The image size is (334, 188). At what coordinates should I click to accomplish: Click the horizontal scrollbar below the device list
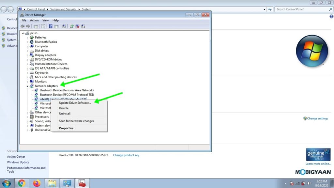pyautogui.click(x=98, y=147)
